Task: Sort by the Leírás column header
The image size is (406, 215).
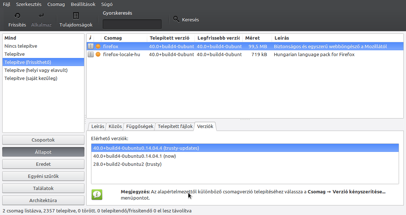Action: 338,38
